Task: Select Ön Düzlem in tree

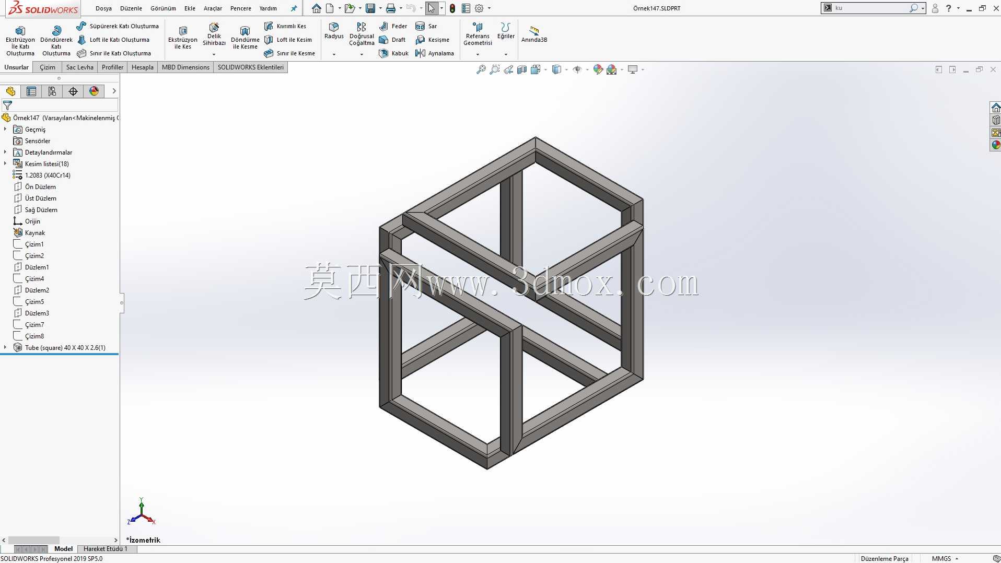Action: (x=40, y=186)
